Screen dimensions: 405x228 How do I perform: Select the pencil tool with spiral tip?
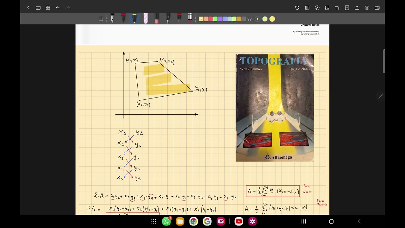pos(168,18)
